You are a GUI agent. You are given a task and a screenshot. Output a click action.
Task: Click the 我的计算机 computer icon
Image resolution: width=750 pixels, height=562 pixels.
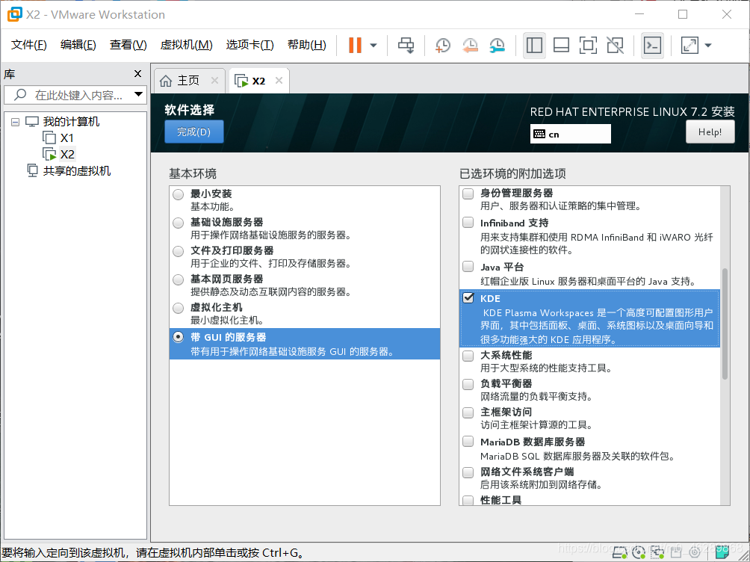coord(32,122)
